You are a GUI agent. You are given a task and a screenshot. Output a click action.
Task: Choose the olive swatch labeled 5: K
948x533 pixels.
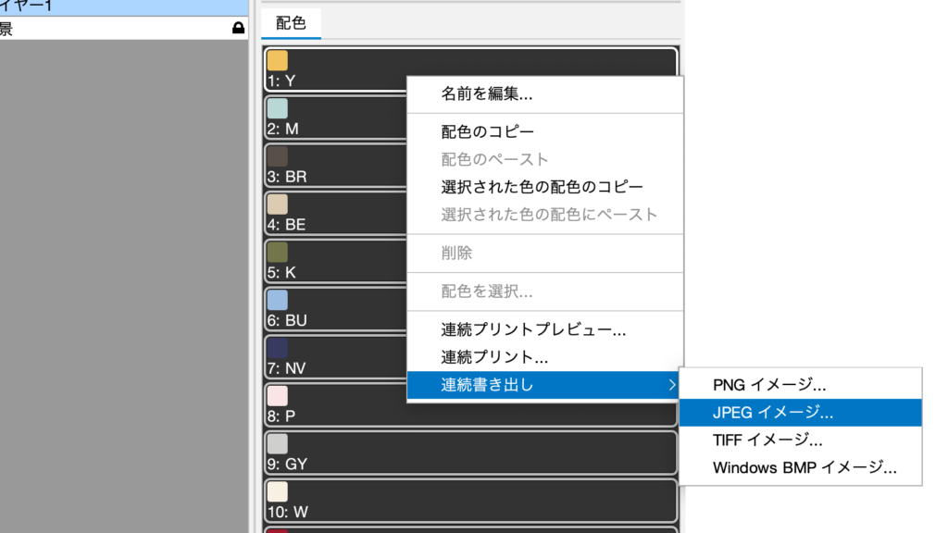[277, 253]
